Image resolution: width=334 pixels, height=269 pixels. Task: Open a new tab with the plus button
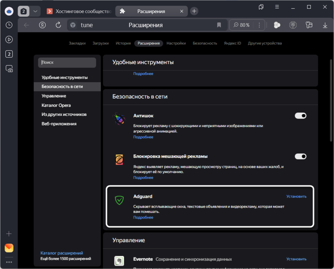point(194,11)
